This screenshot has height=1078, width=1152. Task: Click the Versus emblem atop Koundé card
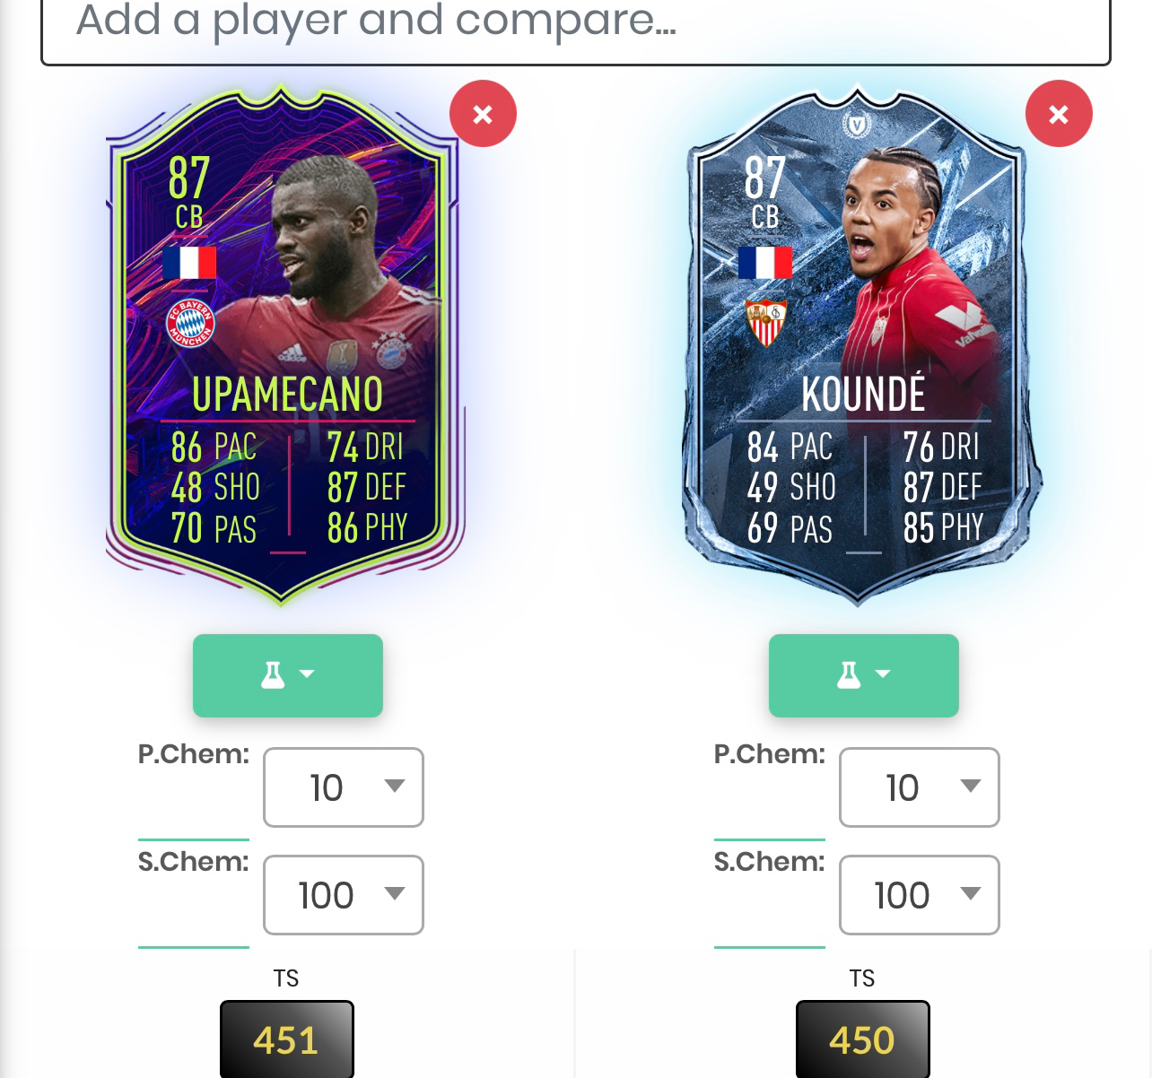pyautogui.click(x=858, y=125)
